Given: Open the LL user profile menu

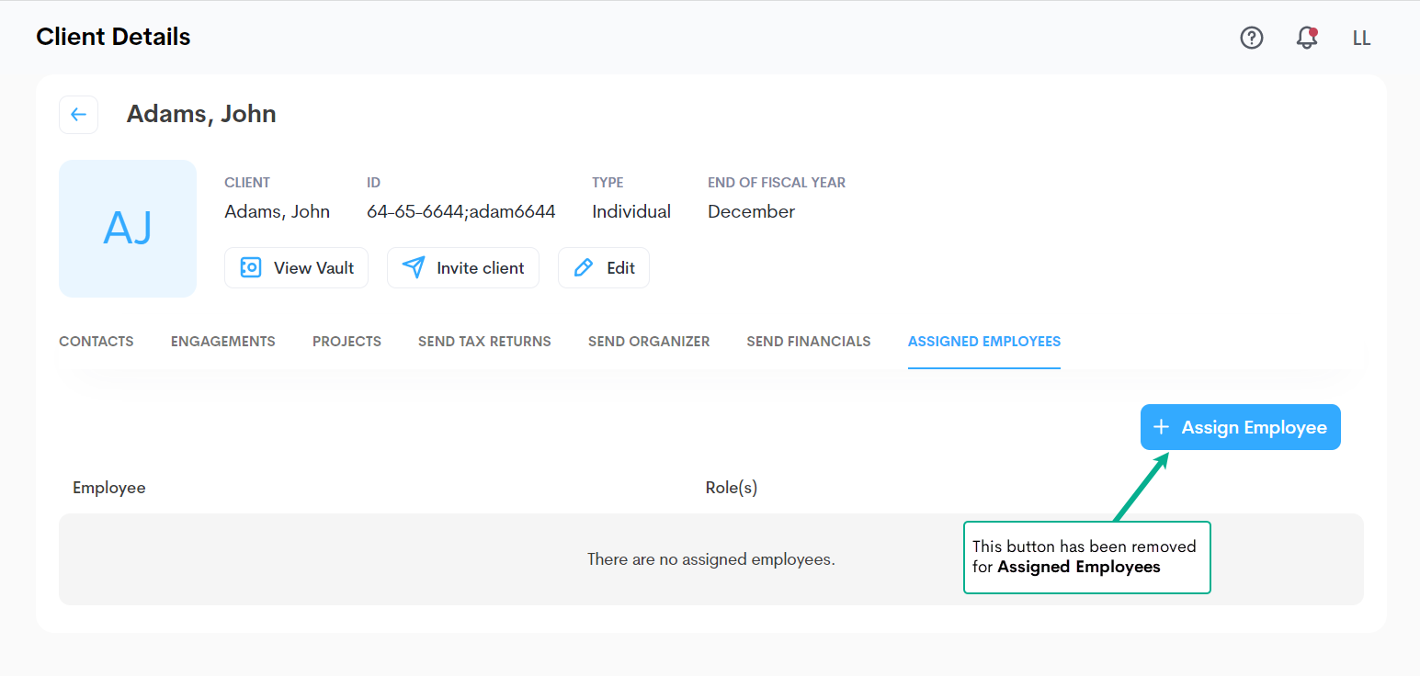Looking at the screenshot, I should click(x=1361, y=38).
